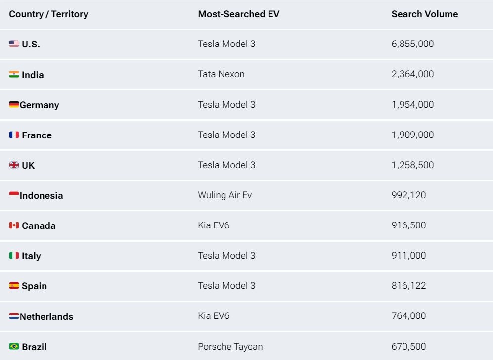Click the U.S. flag icon

[x=14, y=44]
